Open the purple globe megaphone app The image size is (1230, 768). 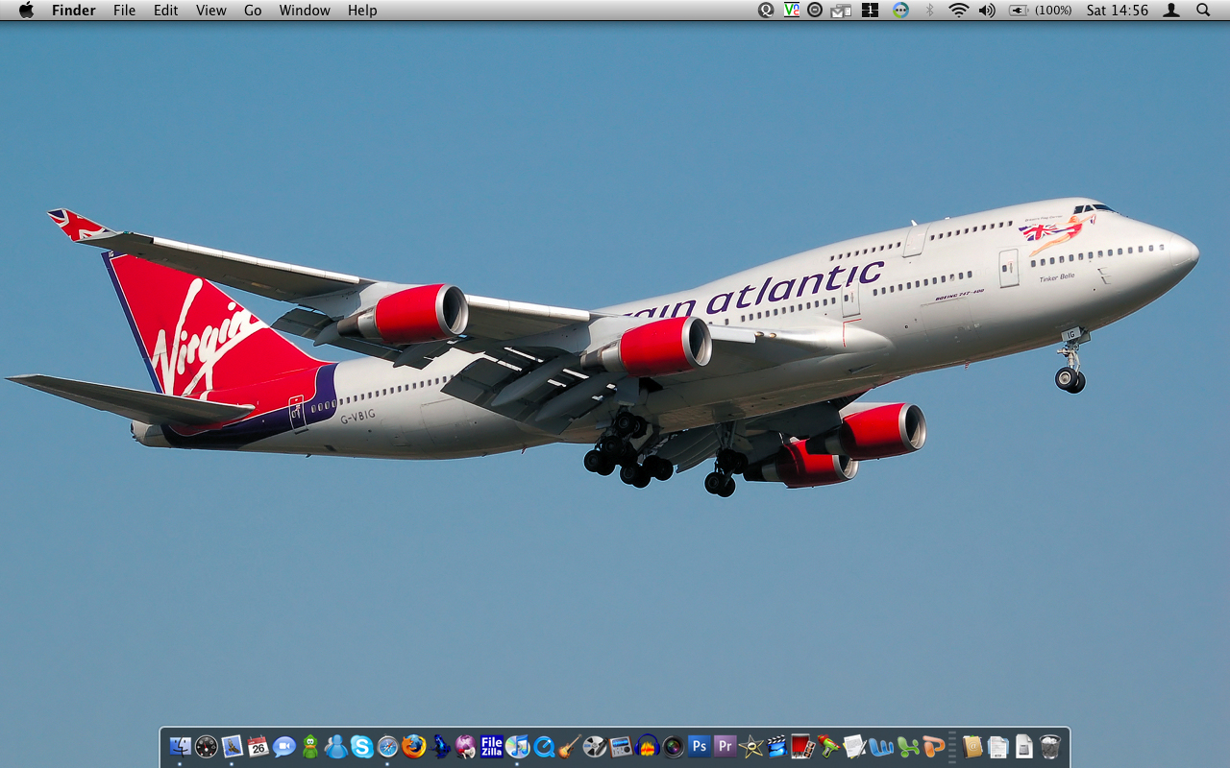[x=466, y=746]
